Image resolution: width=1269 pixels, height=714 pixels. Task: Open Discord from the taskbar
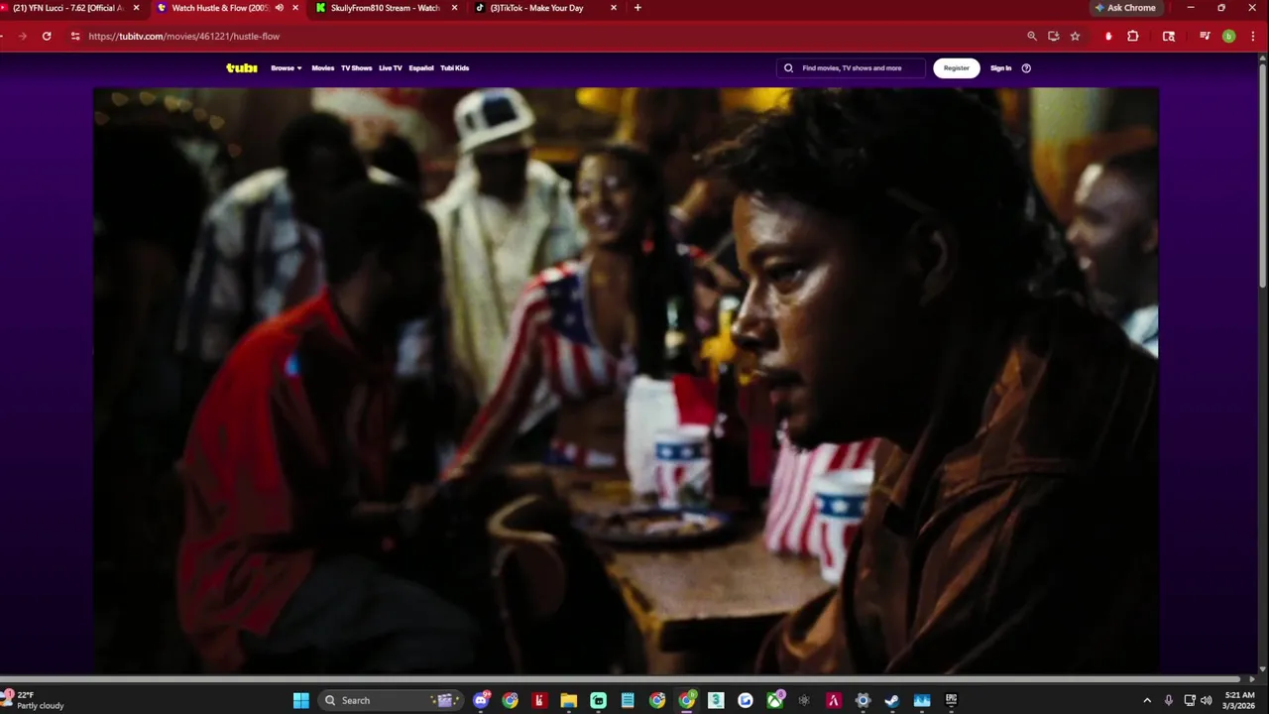[481, 700]
